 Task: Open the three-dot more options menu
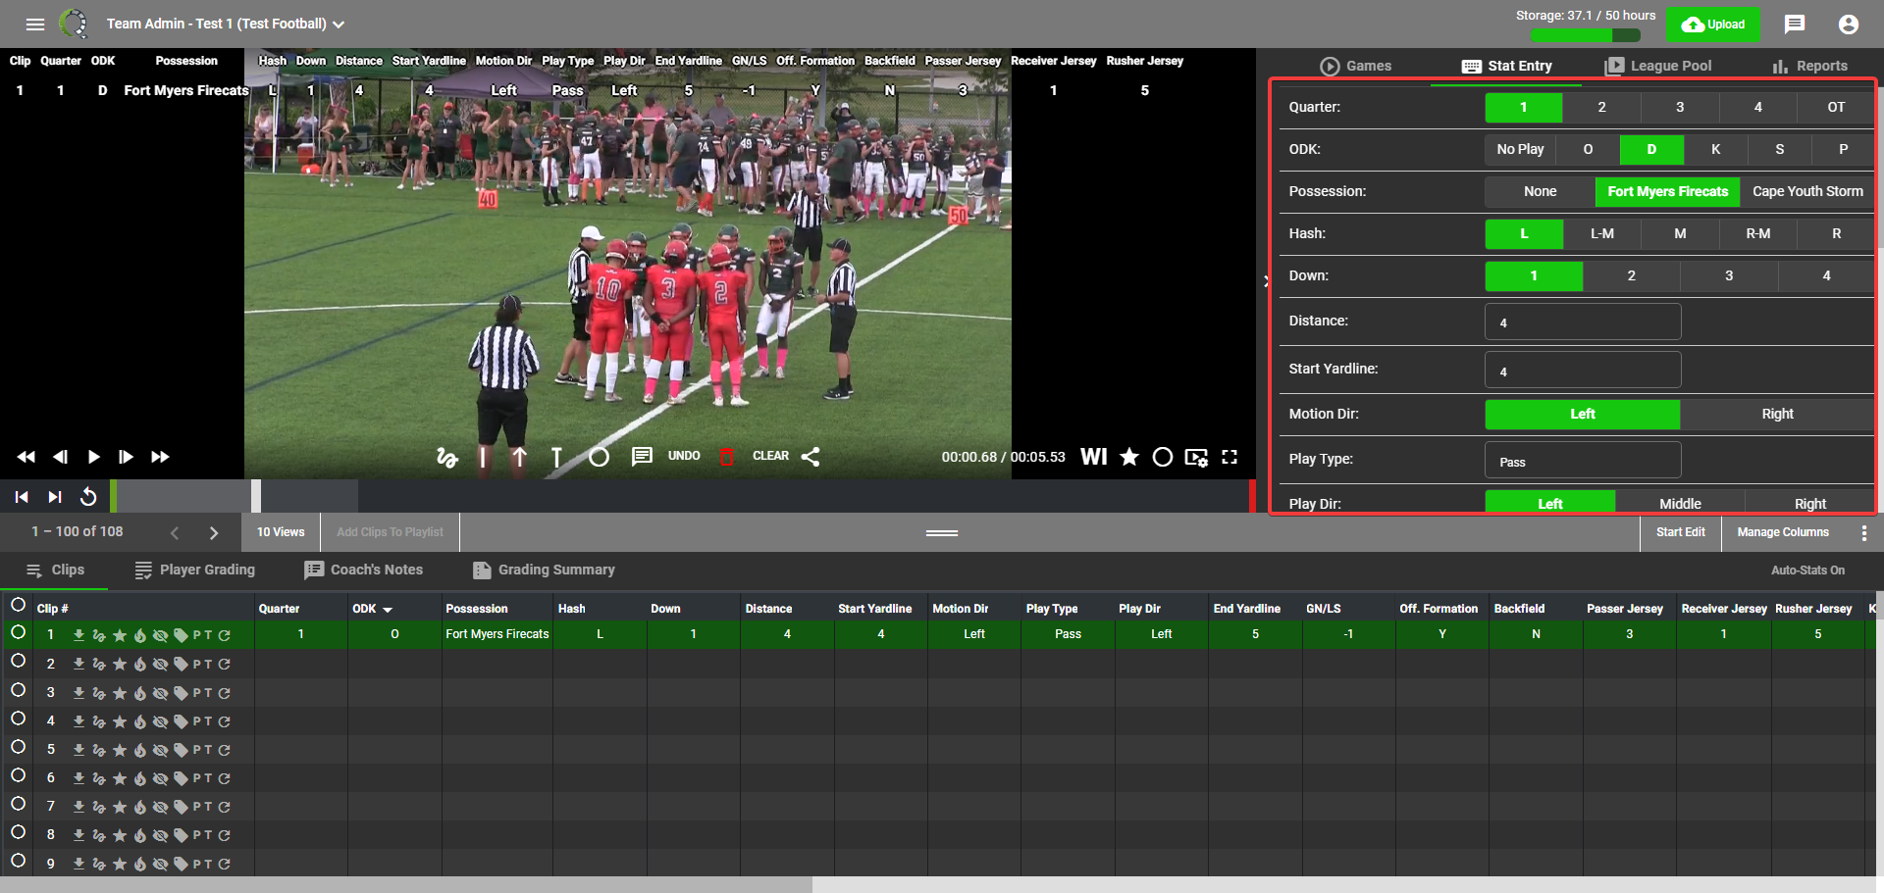pyautogui.click(x=1864, y=533)
